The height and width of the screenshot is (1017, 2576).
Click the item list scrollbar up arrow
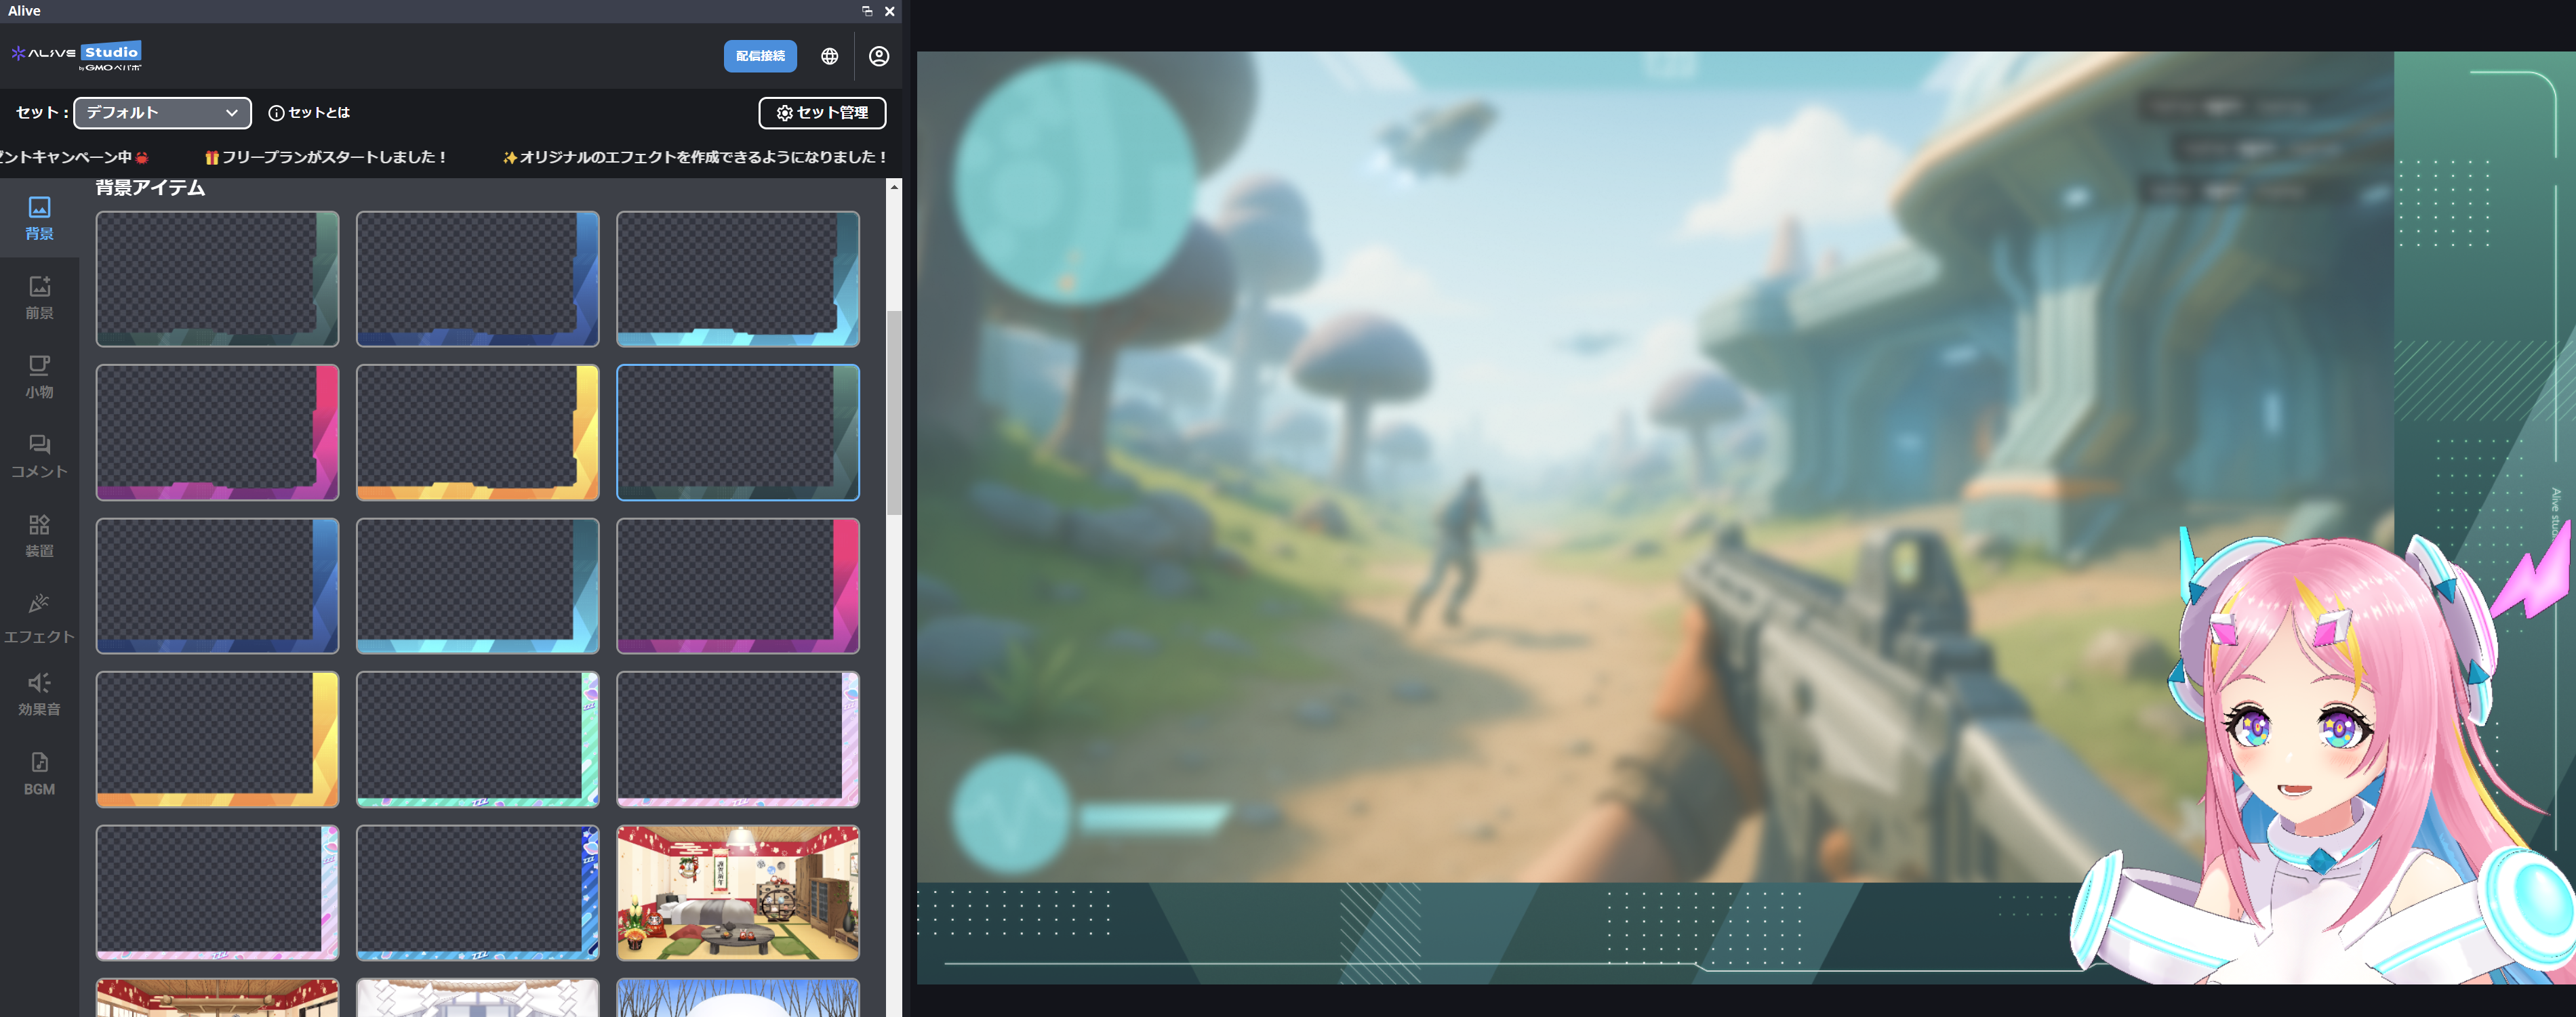coord(893,187)
